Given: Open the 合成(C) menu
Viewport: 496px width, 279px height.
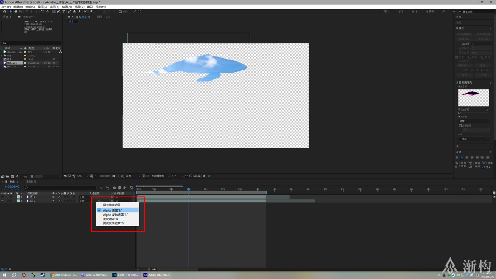Looking at the screenshot, I should coord(30,7).
